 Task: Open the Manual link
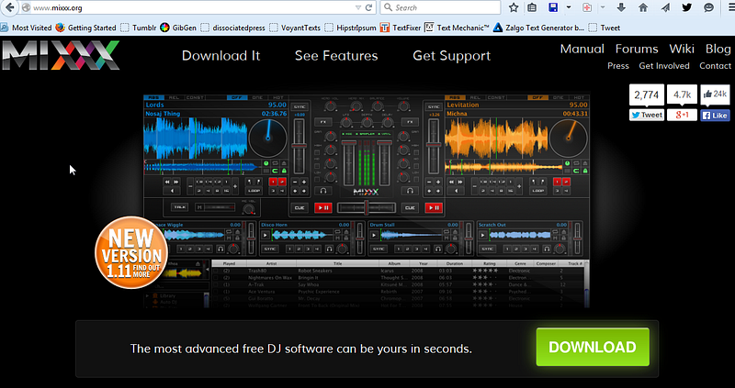[x=582, y=49]
